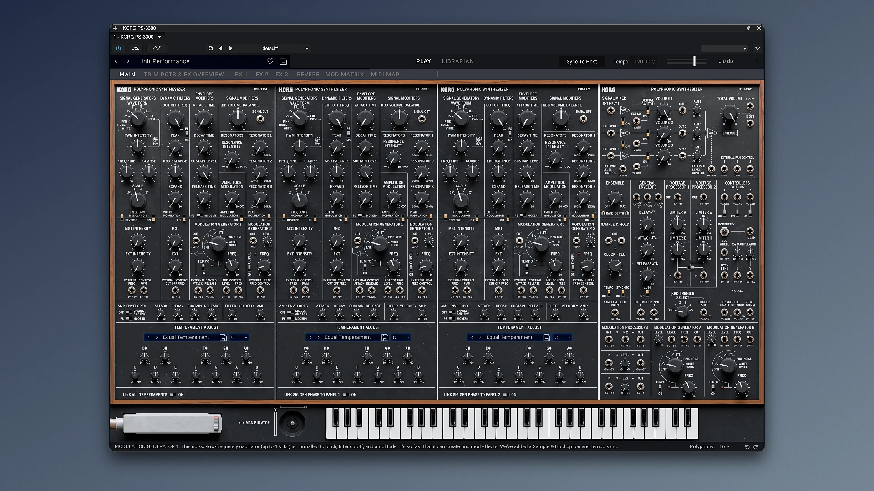Save temperament in the leftmost panel
This screenshot has height=491, width=874.
coord(223,337)
